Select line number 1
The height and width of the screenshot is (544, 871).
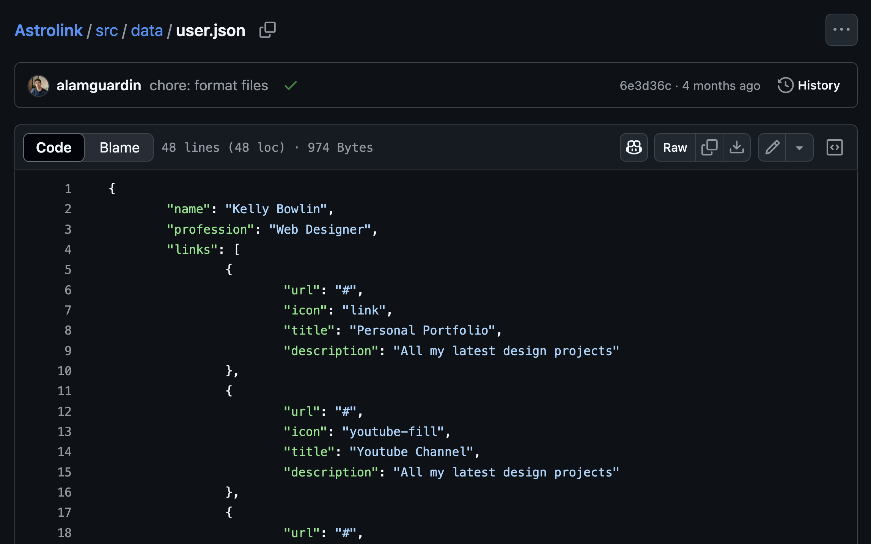(68, 189)
